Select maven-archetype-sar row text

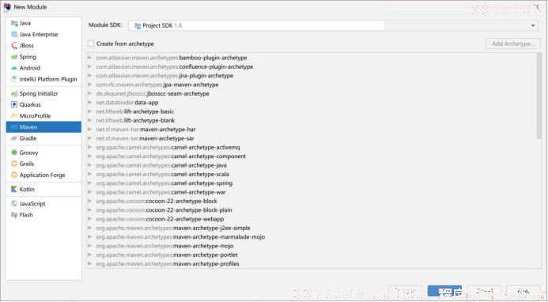(x=145, y=138)
